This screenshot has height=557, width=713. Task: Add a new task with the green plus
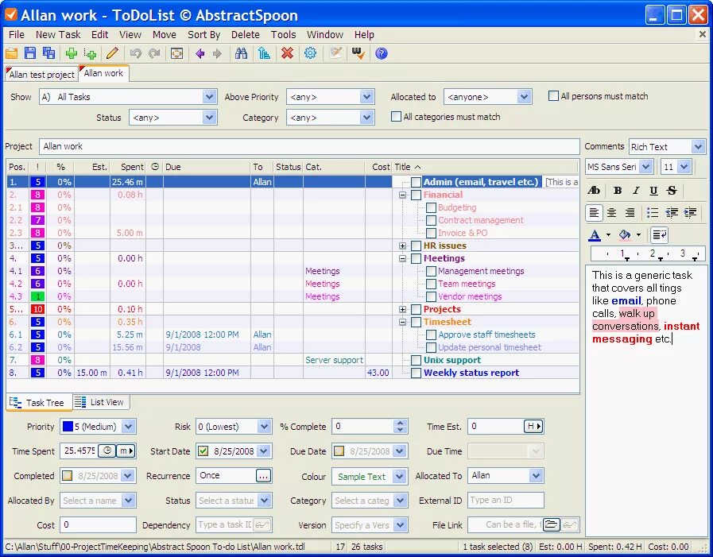(x=72, y=53)
